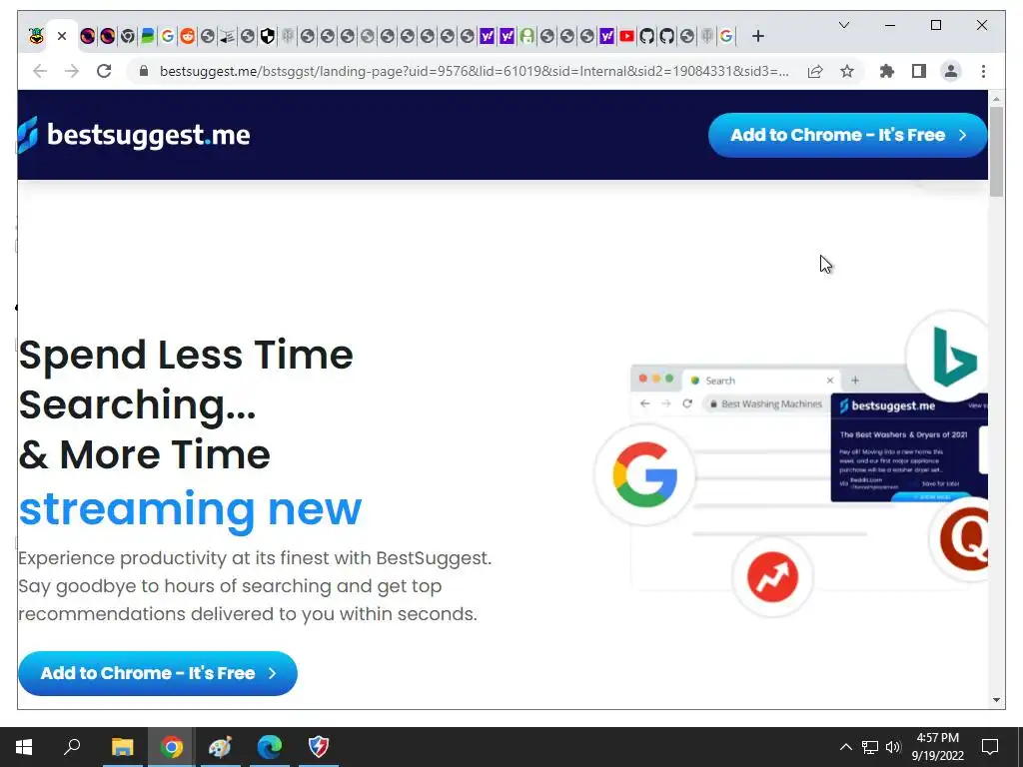The image size is (1023, 767).
Task: Click the lower Add to Chrome button
Action: point(158,673)
